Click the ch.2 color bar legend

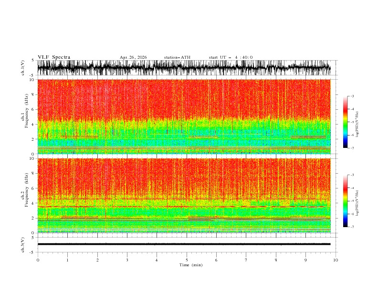(346, 201)
